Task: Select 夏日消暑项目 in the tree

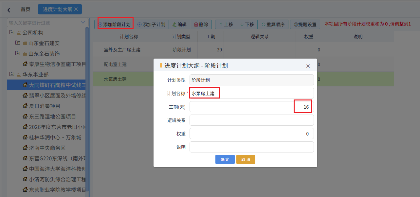Action: (x=45, y=106)
